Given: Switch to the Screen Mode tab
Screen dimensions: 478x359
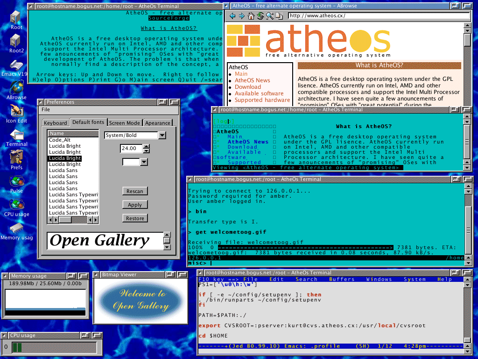Looking at the screenshot, I should pos(124,123).
